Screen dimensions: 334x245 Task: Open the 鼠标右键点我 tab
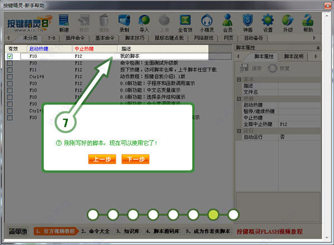tap(169, 38)
